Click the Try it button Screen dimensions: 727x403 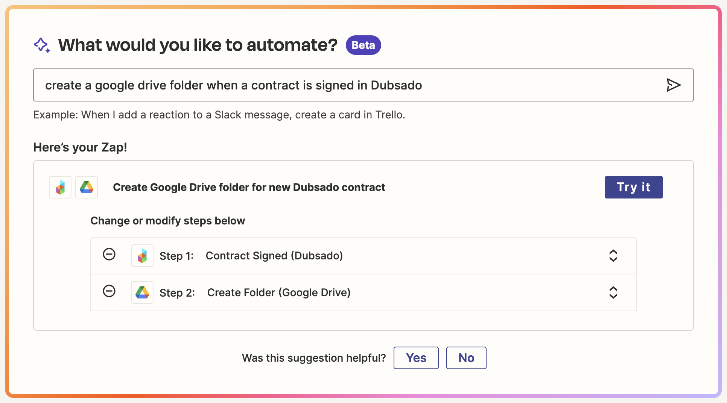tap(634, 187)
